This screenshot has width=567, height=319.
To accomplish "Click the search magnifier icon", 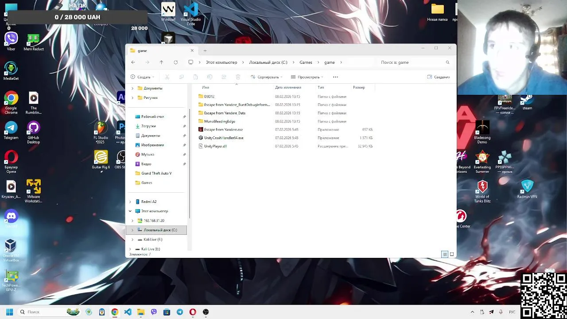I will point(447,62).
